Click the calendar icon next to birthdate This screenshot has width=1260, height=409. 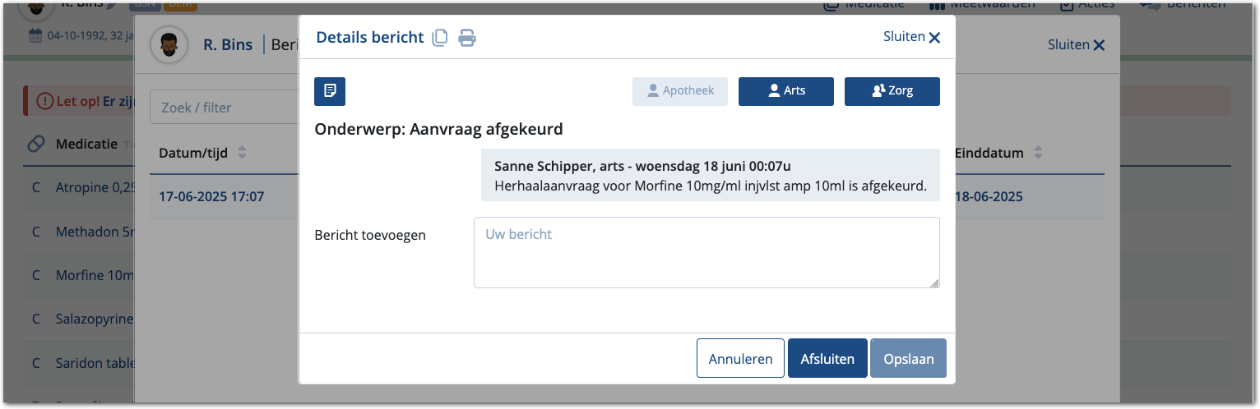click(35, 35)
